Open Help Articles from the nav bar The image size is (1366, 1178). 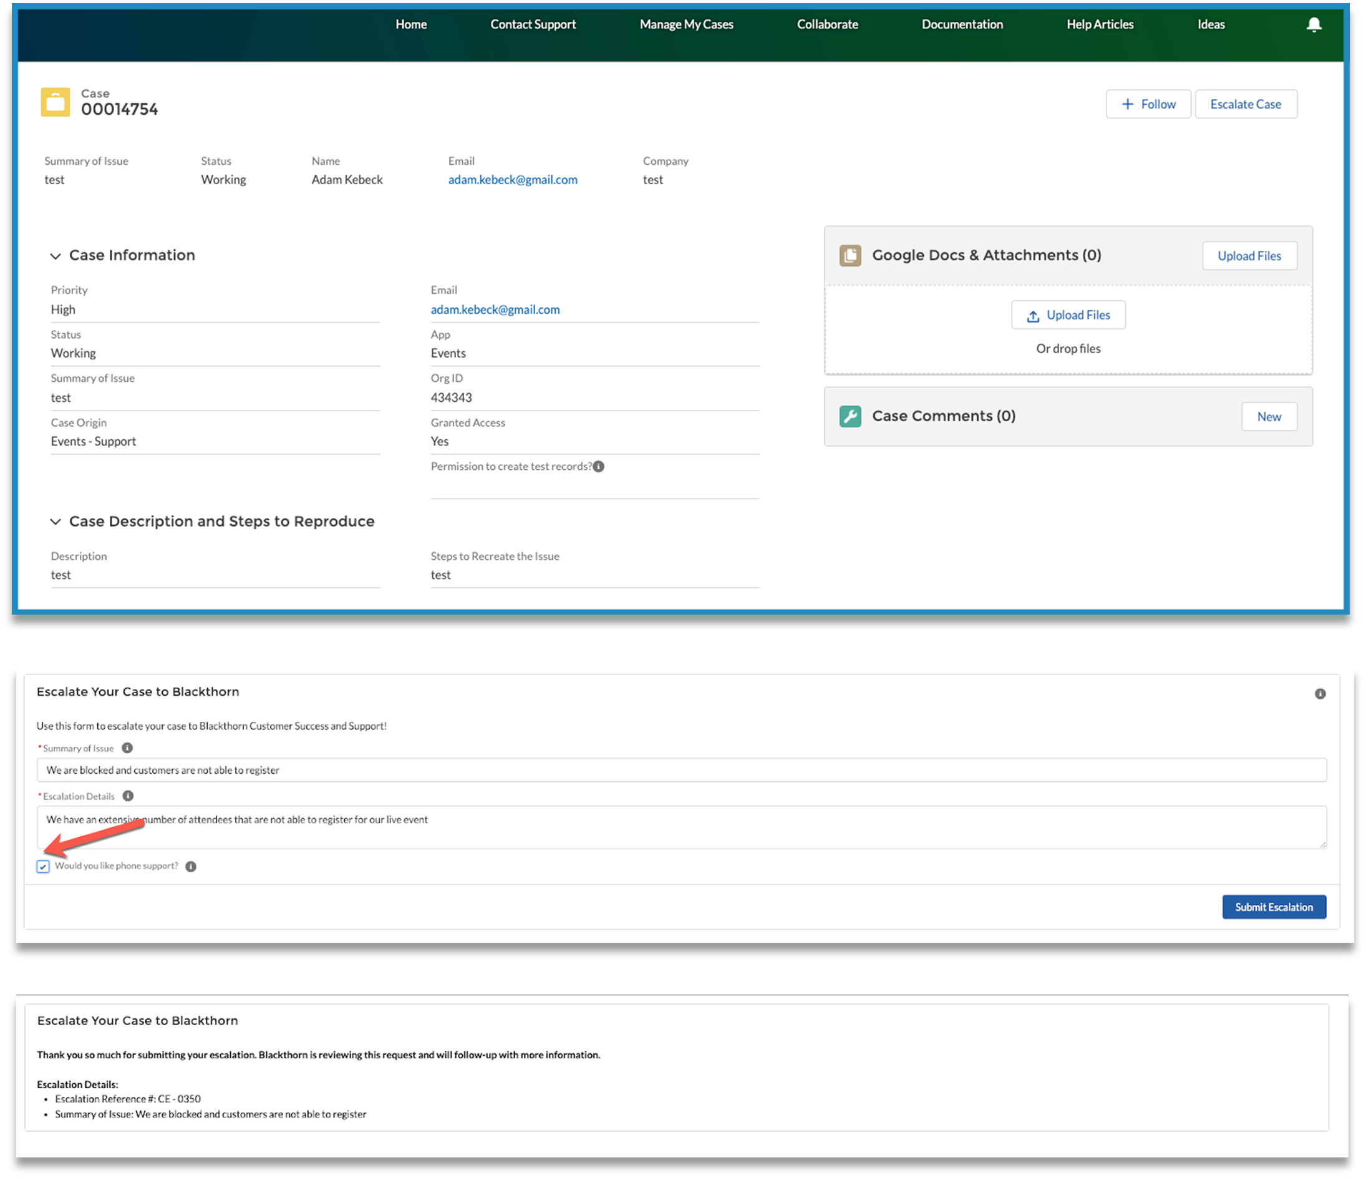(1100, 24)
